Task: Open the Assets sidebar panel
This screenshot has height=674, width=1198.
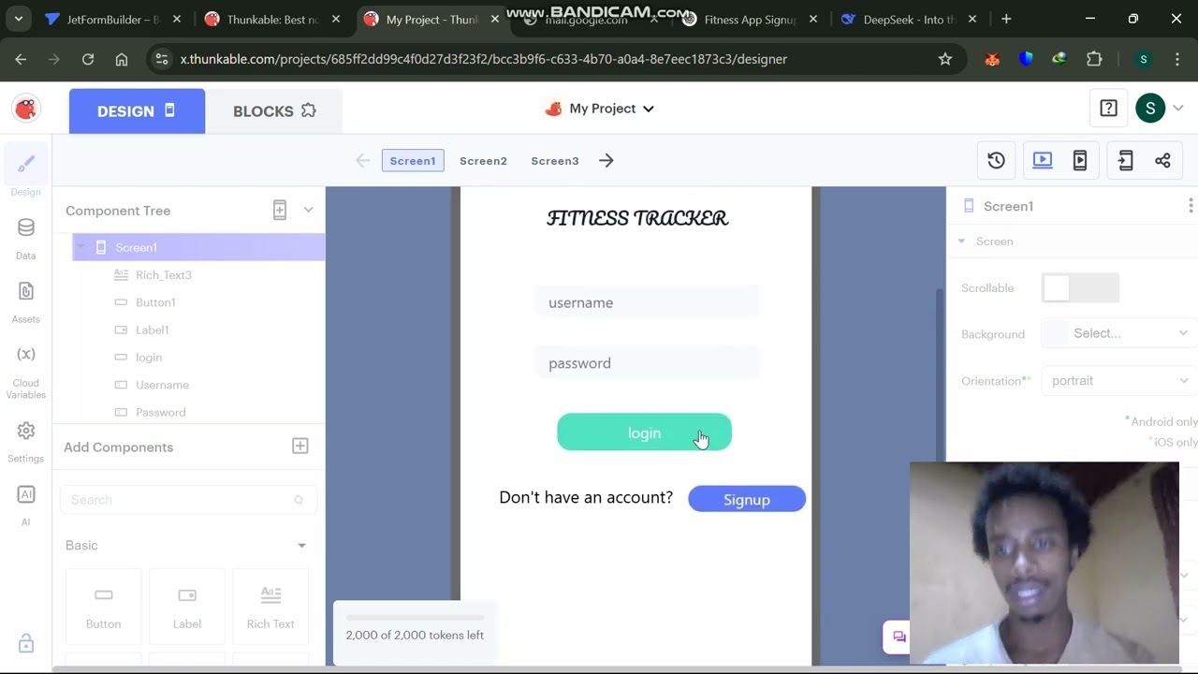Action: tap(25, 302)
